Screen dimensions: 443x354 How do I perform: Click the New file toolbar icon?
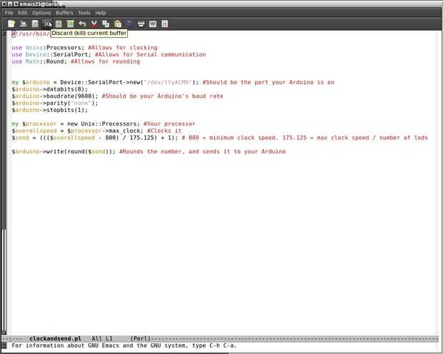pos(11,24)
